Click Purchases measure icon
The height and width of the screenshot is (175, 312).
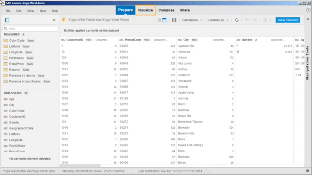point(5,58)
